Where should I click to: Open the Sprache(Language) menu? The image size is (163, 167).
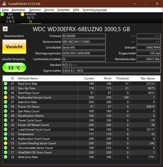[95, 10]
